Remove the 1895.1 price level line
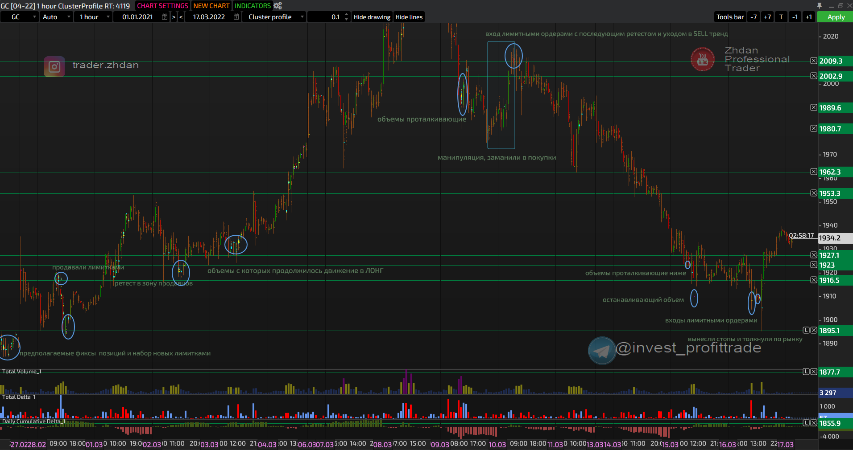Image resolution: width=853 pixels, height=450 pixels. (814, 331)
